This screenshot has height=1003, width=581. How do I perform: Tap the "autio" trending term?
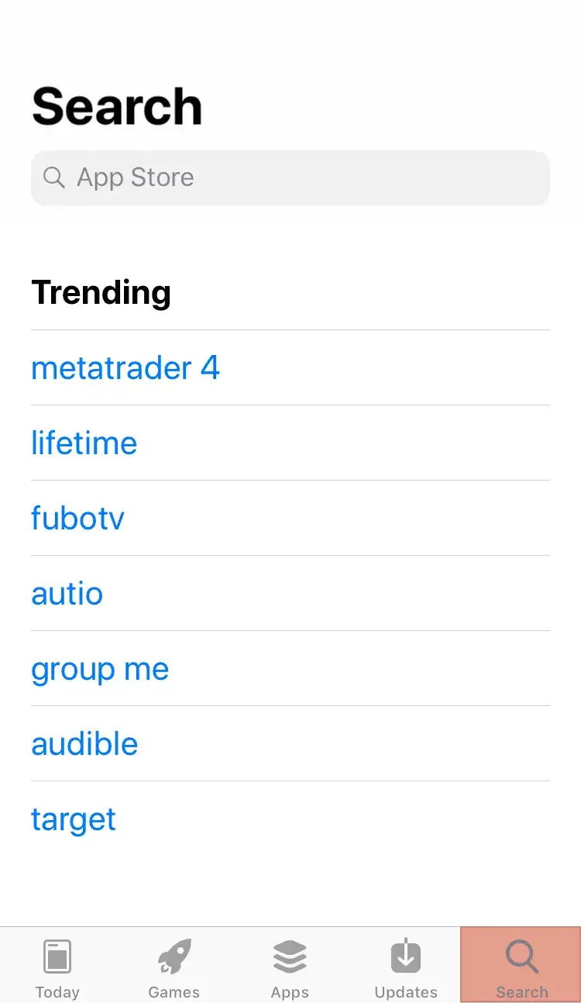[67, 593]
